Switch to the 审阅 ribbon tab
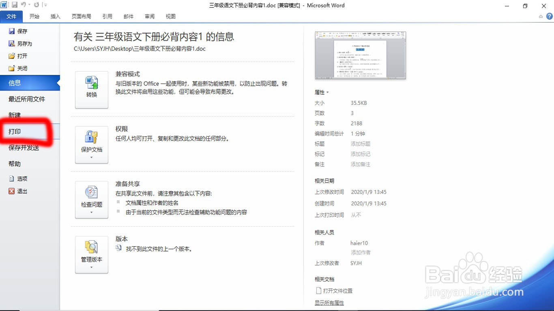 click(149, 17)
